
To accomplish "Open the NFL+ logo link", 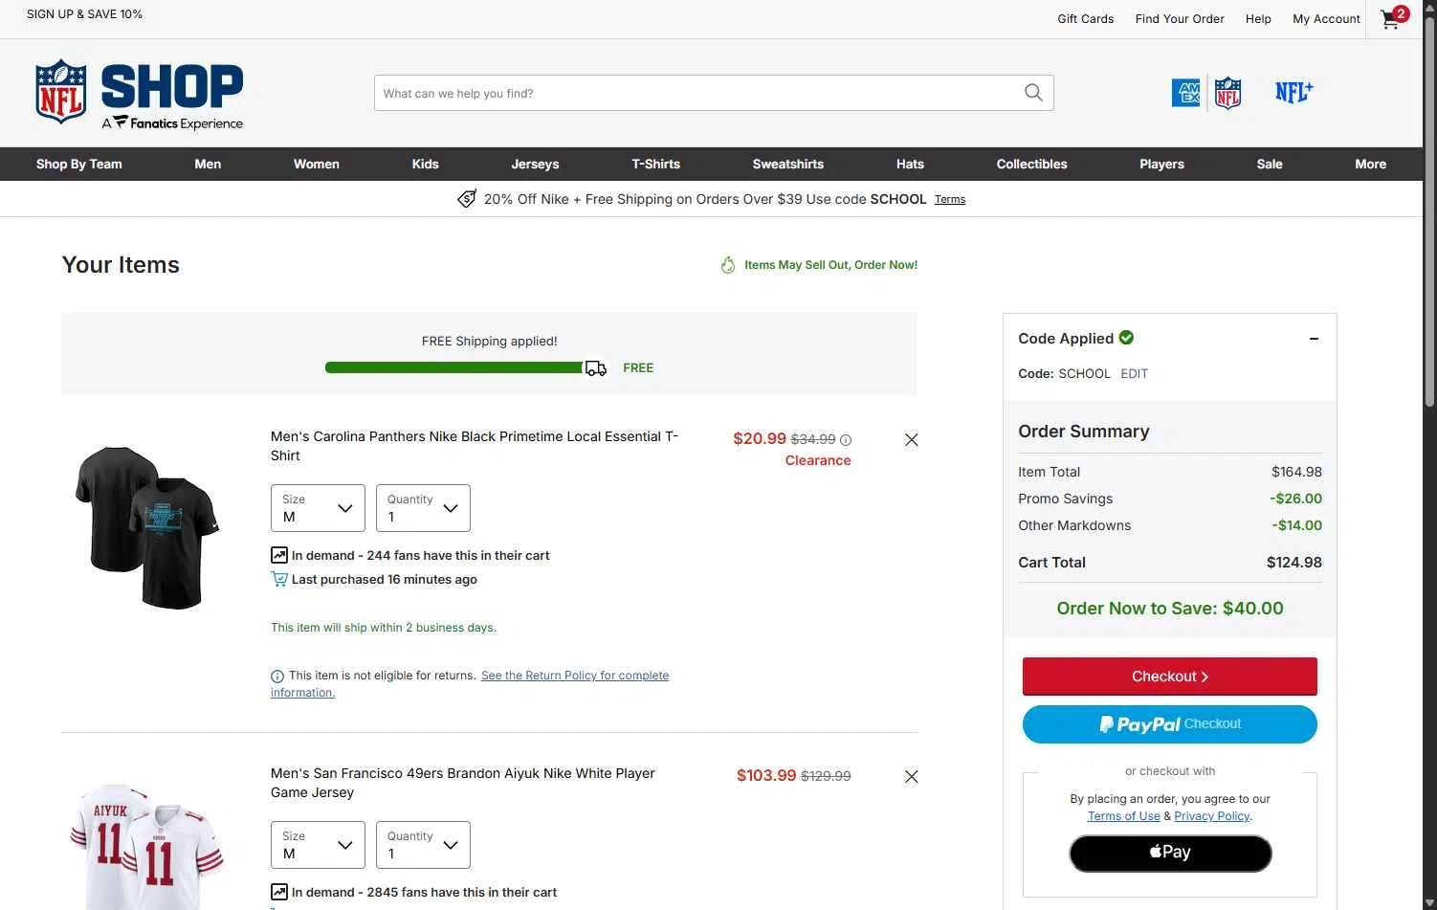I will click(x=1293, y=92).
